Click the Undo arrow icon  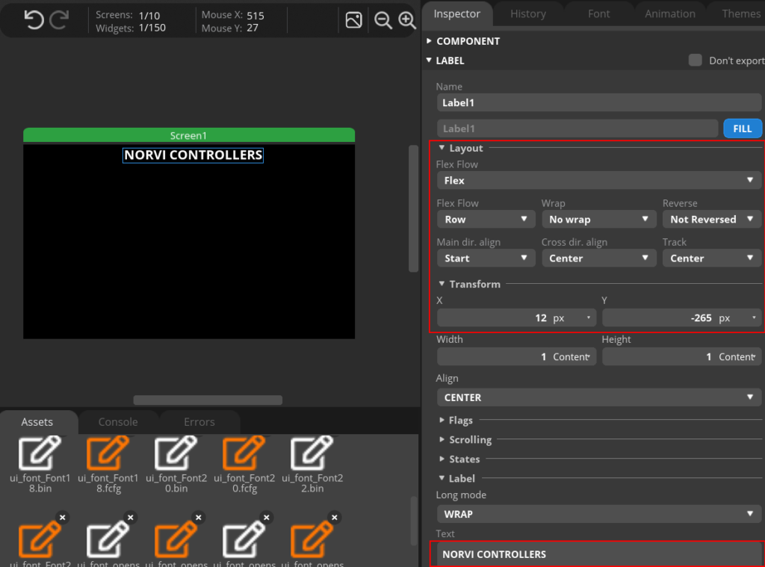coord(34,20)
